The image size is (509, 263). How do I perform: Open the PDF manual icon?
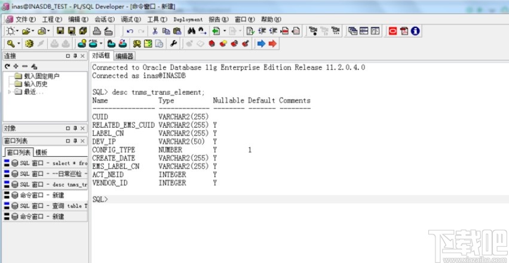tap(404, 31)
